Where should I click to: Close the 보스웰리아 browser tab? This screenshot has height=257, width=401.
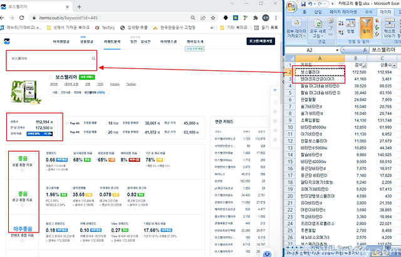[x=68, y=7]
